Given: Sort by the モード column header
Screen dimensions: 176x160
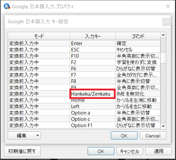Looking at the screenshot, I should 39,36.
